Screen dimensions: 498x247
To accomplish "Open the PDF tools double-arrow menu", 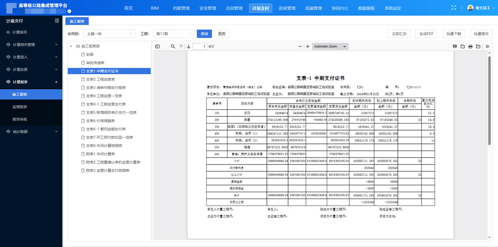I will coord(487,46).
